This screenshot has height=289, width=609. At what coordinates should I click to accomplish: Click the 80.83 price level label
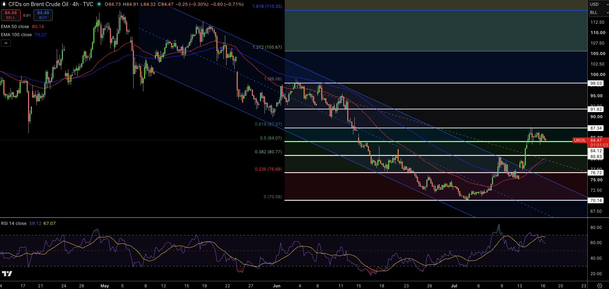pos(596,157)
